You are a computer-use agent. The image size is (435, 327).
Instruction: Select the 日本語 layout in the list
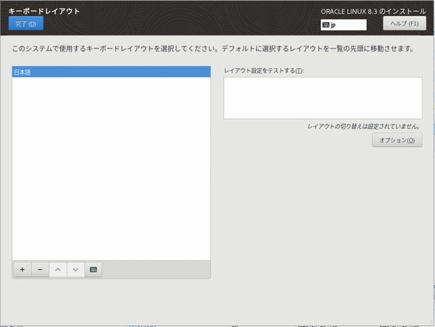[x=111, y=72]
